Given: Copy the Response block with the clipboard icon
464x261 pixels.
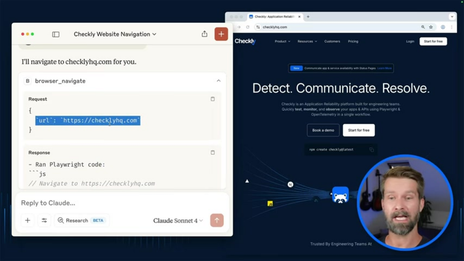Looking at the screenshot, I should 213,153.
